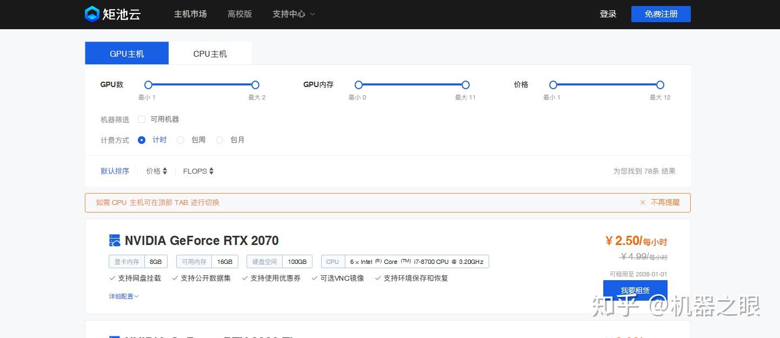780x338 pixels.
Task: Click the 可租用至 2038-01-01 text
Action: coord(638,274)
